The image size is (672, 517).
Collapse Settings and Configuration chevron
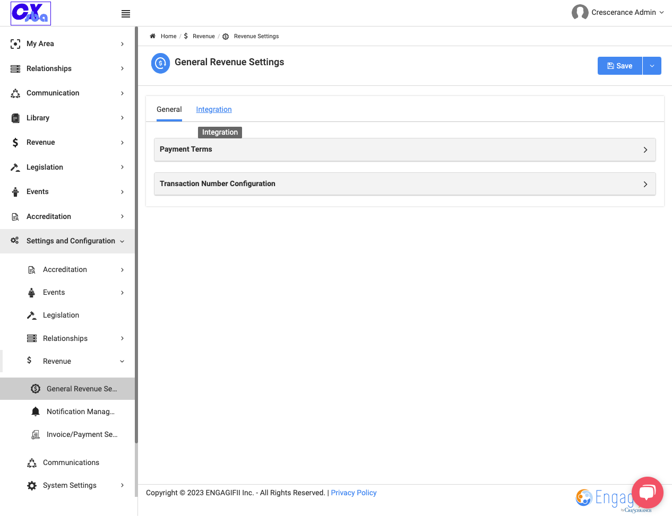(122, 241)
